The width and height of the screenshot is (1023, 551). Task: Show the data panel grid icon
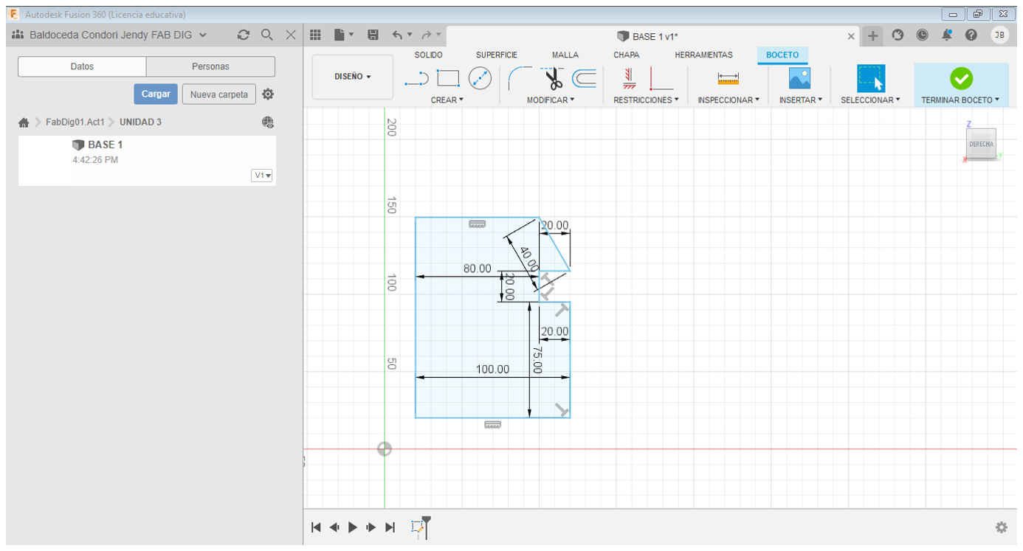(315, 35)
